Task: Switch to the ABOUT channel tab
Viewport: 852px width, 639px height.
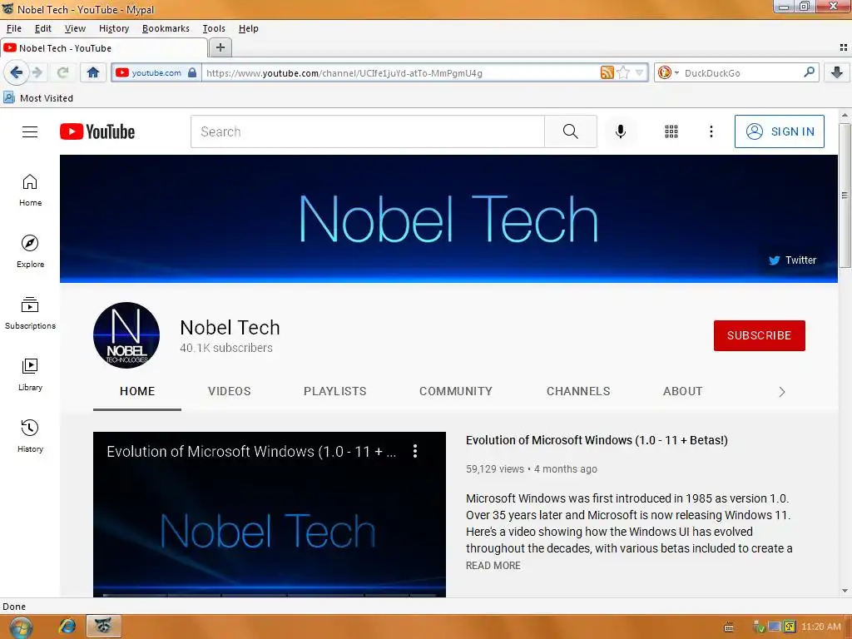Action: coord(682,391)
